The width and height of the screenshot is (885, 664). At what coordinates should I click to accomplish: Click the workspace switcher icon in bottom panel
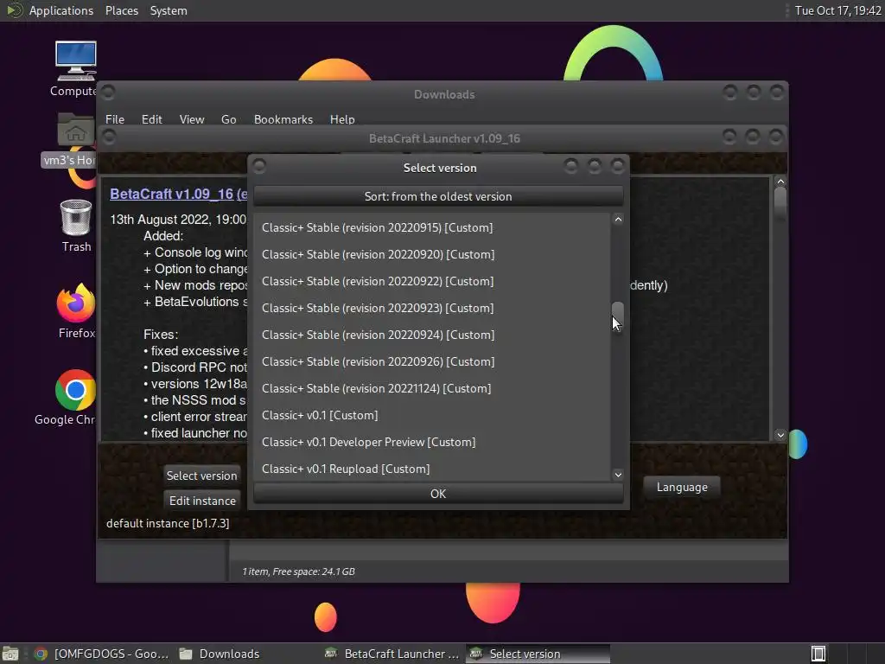pyautogui.click(x=818, y=654)
